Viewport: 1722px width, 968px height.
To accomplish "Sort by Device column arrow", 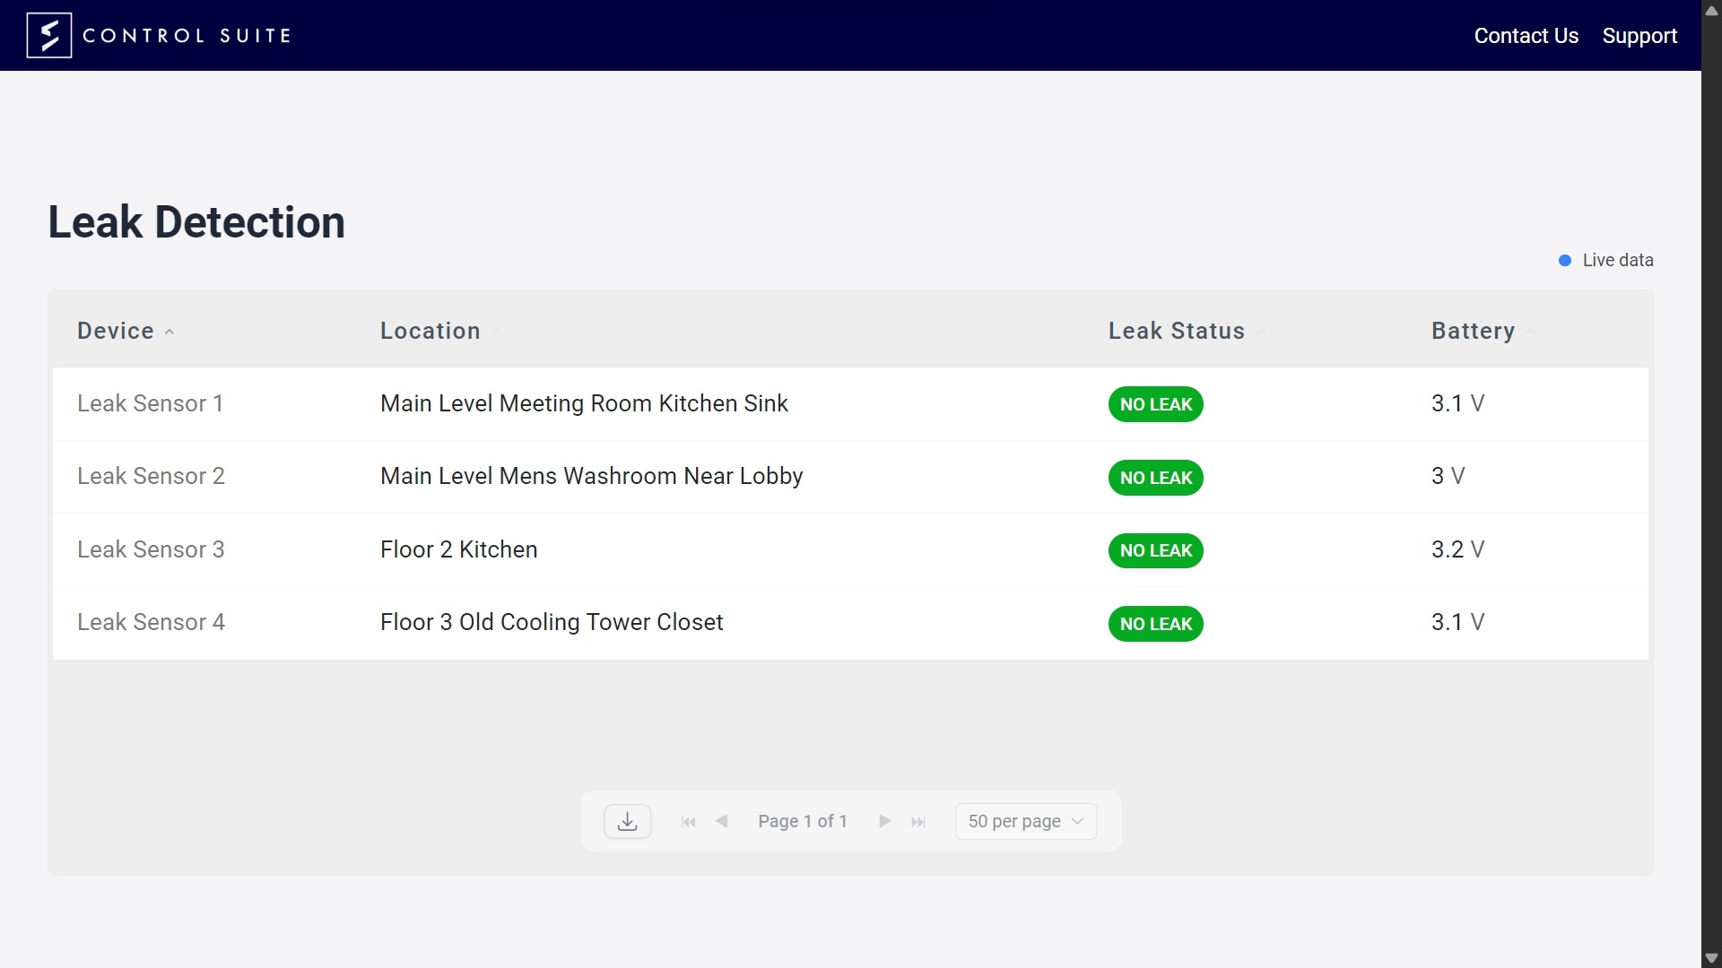I will coord(170,332).
